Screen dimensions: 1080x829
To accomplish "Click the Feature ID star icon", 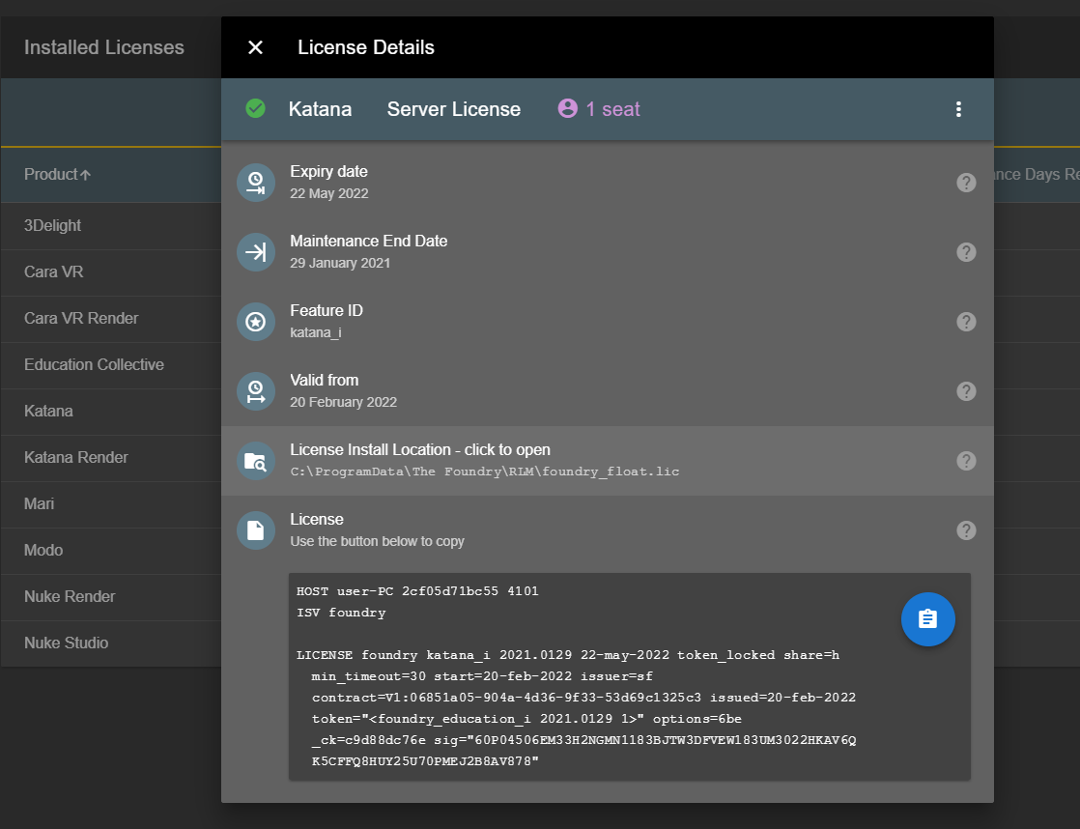I will 256,322.
